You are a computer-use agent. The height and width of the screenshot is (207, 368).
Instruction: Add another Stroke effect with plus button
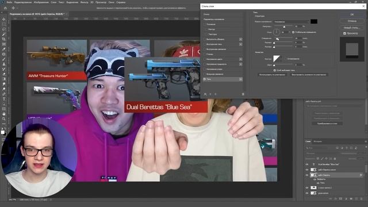240,39
